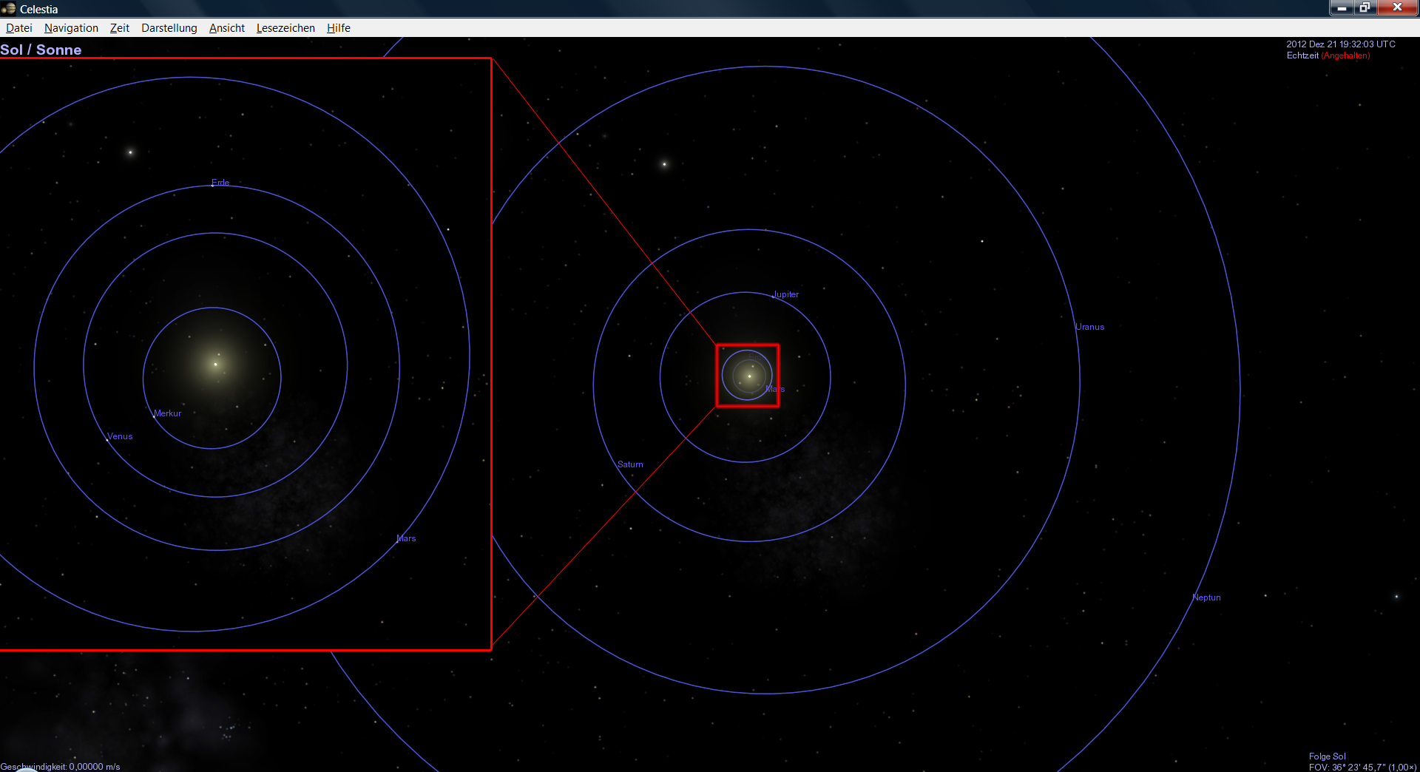
Task: Click the bright star above Jupiter's orbit
Action: 664,164
